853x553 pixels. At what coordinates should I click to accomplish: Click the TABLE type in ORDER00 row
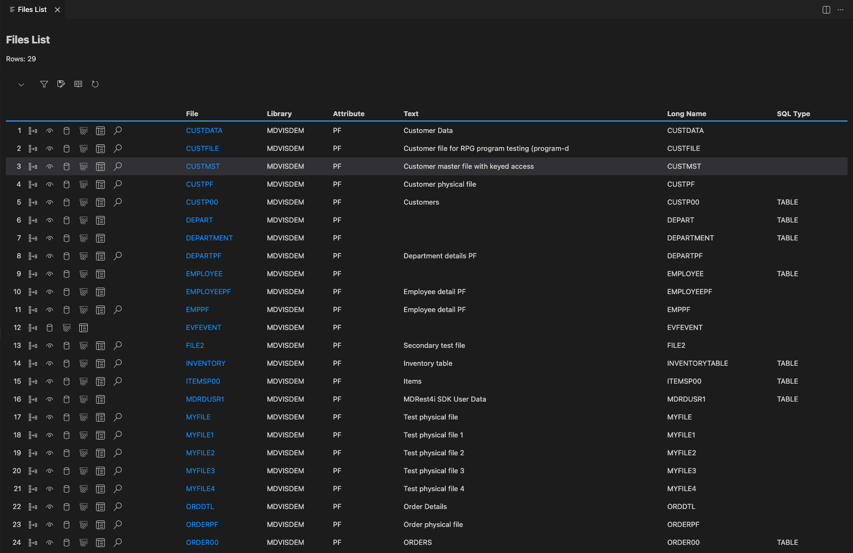coord(787,543)
